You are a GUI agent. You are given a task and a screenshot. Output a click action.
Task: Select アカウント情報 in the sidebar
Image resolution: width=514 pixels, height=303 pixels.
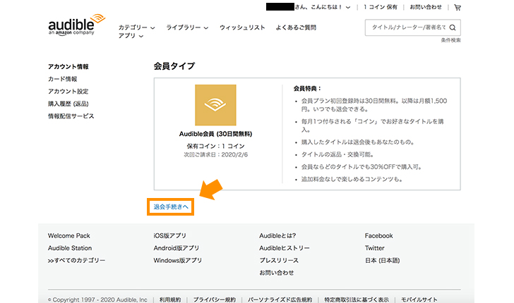[68, 66]
